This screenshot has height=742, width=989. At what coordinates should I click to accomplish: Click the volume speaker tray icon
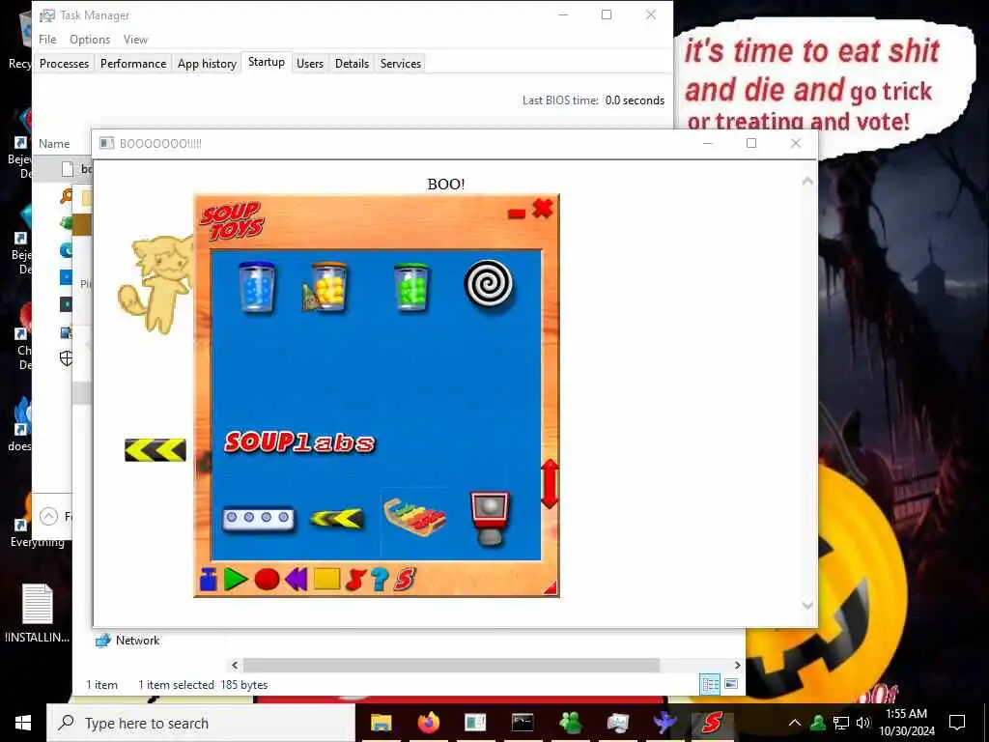tap(863, 723)
